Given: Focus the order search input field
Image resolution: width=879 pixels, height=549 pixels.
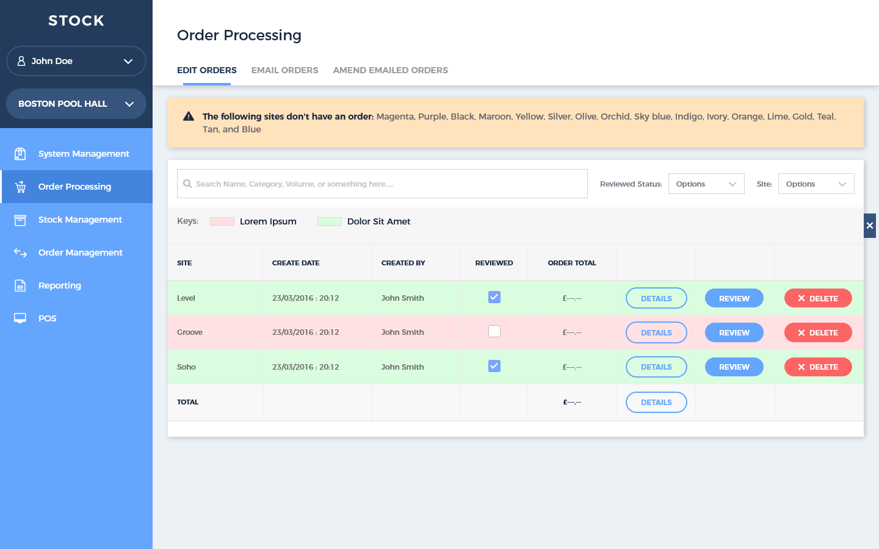Looking at the screenshot, I should [382, 184].
